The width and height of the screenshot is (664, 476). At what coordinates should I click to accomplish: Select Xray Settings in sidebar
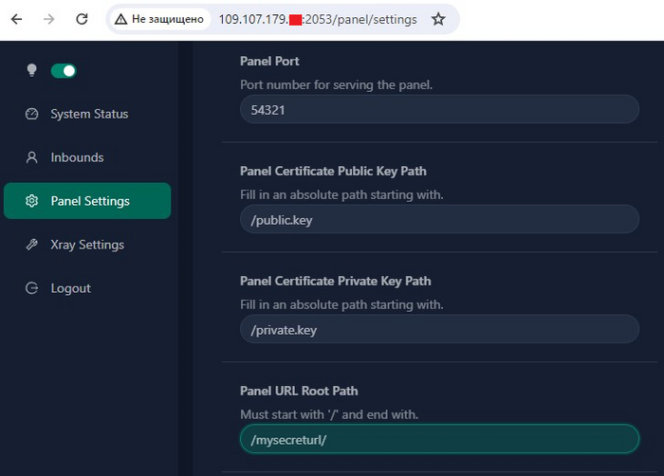point(87,245)
